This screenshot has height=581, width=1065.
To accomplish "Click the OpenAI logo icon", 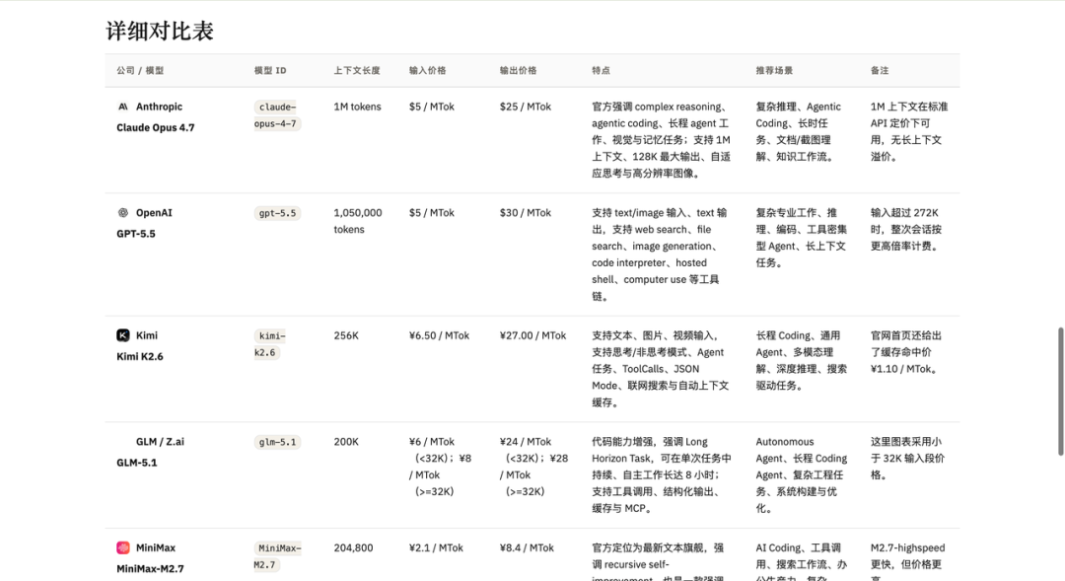I will (x=123, y=213).
